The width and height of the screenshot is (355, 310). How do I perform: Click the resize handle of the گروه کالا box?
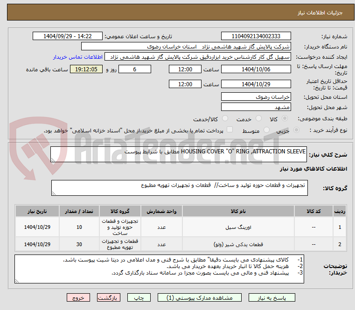point(54,193)
